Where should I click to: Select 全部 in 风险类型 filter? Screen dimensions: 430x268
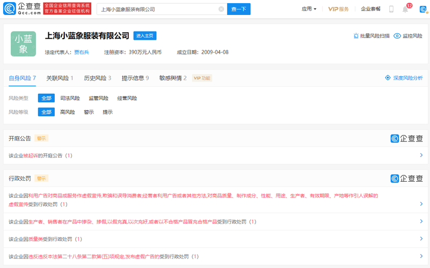[46, 98]
